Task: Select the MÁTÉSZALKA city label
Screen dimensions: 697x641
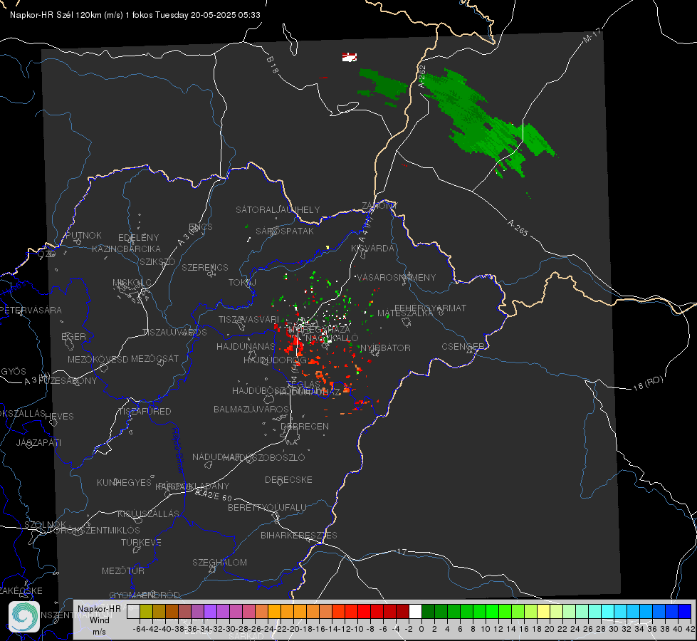Action: click(405, 313)
